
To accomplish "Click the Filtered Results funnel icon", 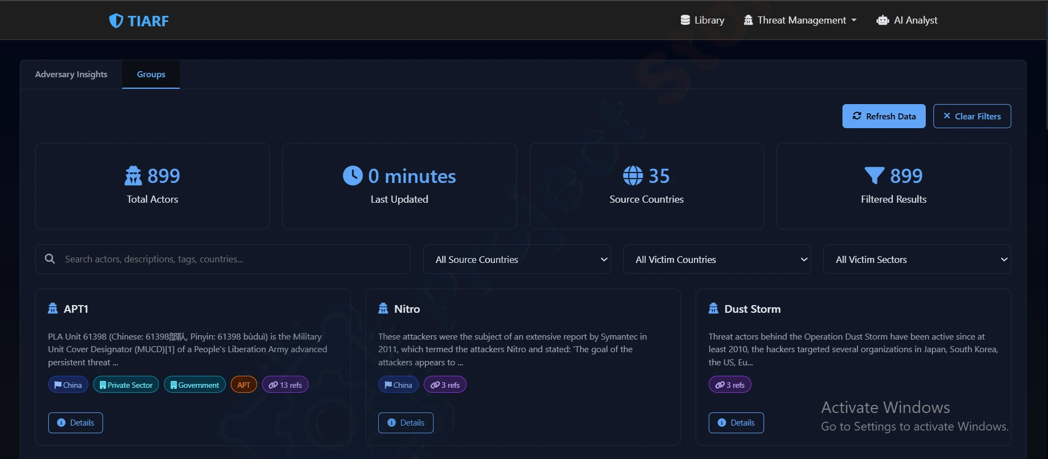I will 874,176.
